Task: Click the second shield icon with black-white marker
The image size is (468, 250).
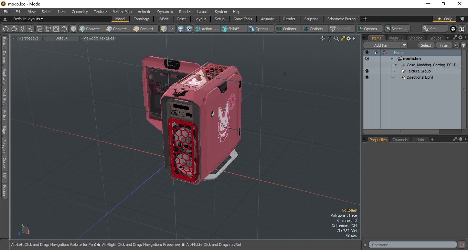Action: [189, 29]
